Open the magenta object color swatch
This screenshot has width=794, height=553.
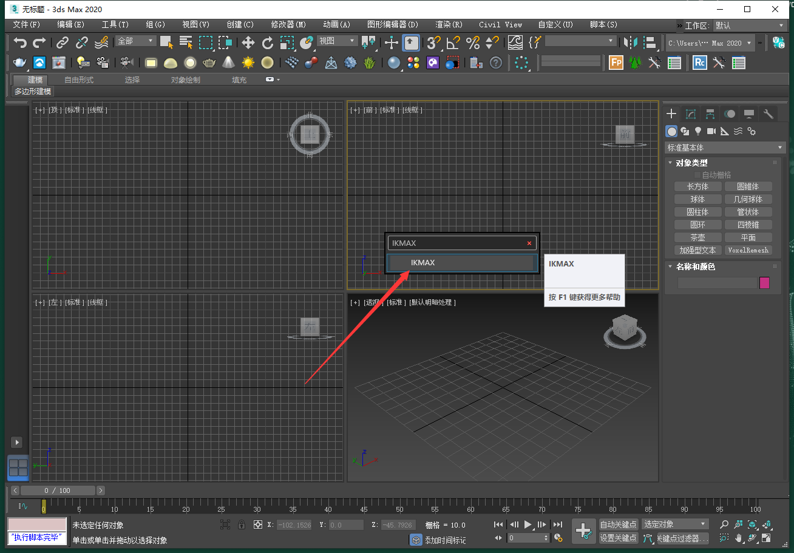(x=764, y=283)
